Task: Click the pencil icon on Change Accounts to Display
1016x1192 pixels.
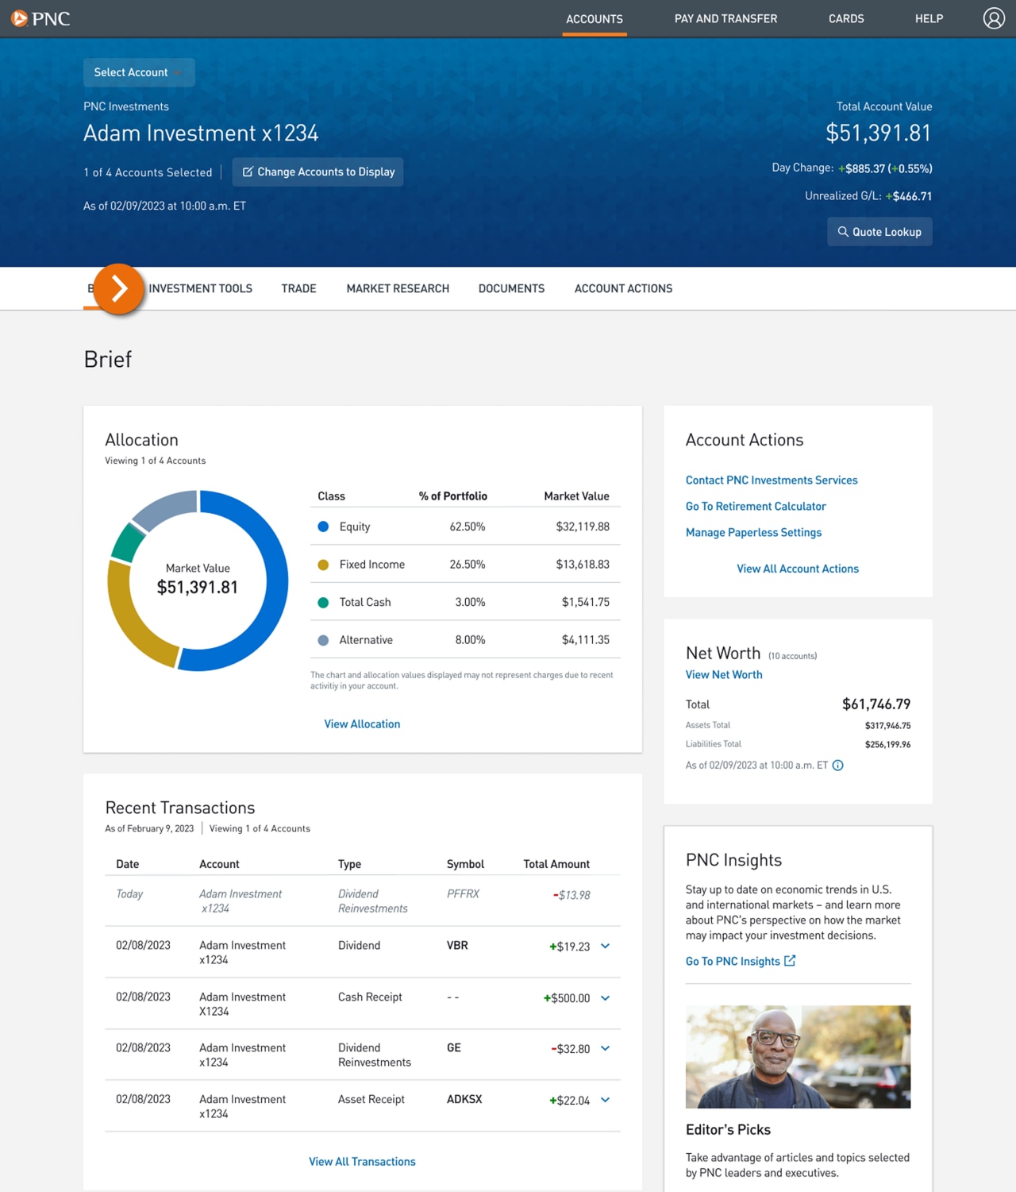Action: click(x=248, y=172)
